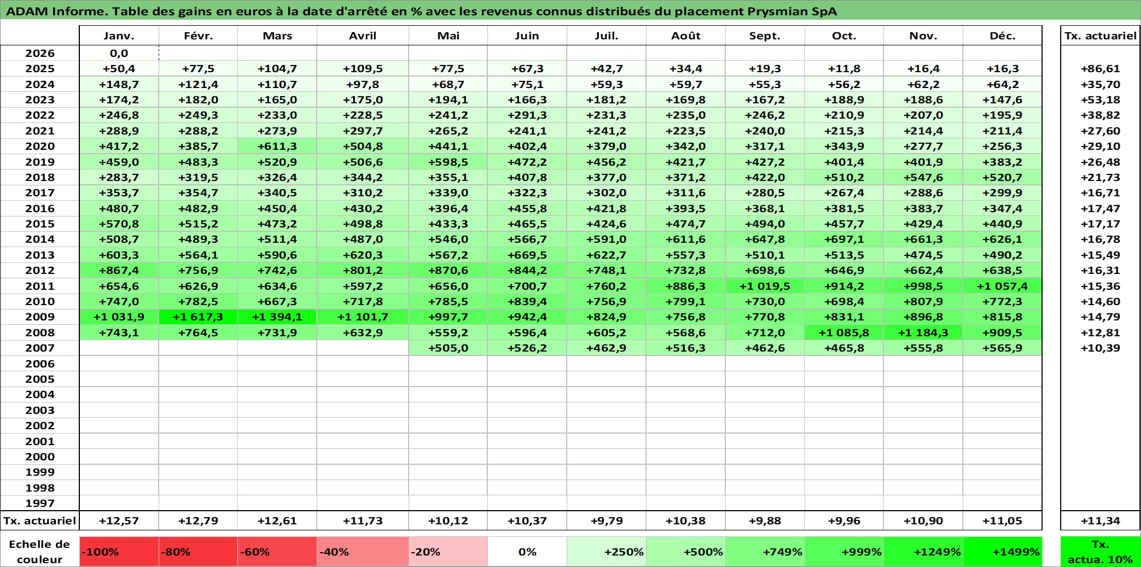Image resolution: width=1141 pixels, height=567 pixels.
Task: Click the +1 101,7 cell in 2009
Action: click(x=363, y=317)
